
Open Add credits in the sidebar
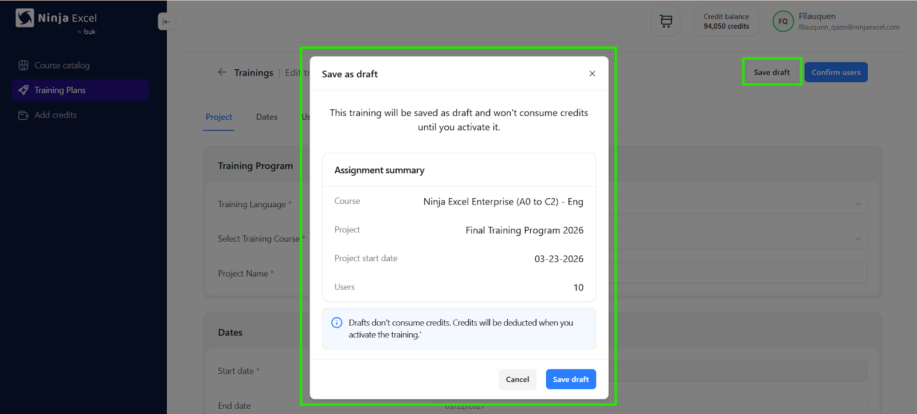click(80, 115)
